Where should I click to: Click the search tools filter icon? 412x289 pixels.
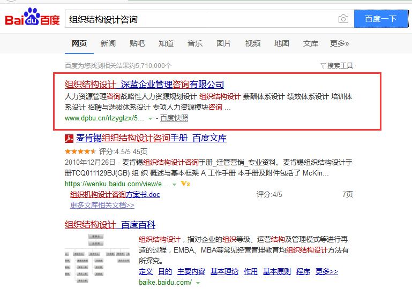[323, 66]
